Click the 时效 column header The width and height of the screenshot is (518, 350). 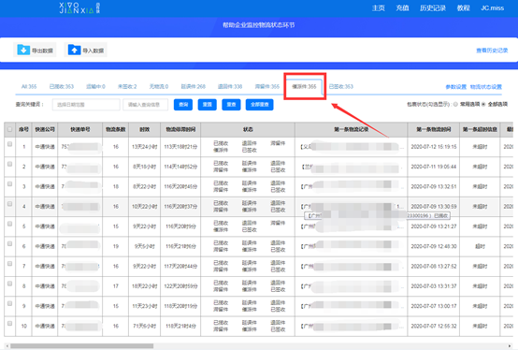(x=145, y=129)
